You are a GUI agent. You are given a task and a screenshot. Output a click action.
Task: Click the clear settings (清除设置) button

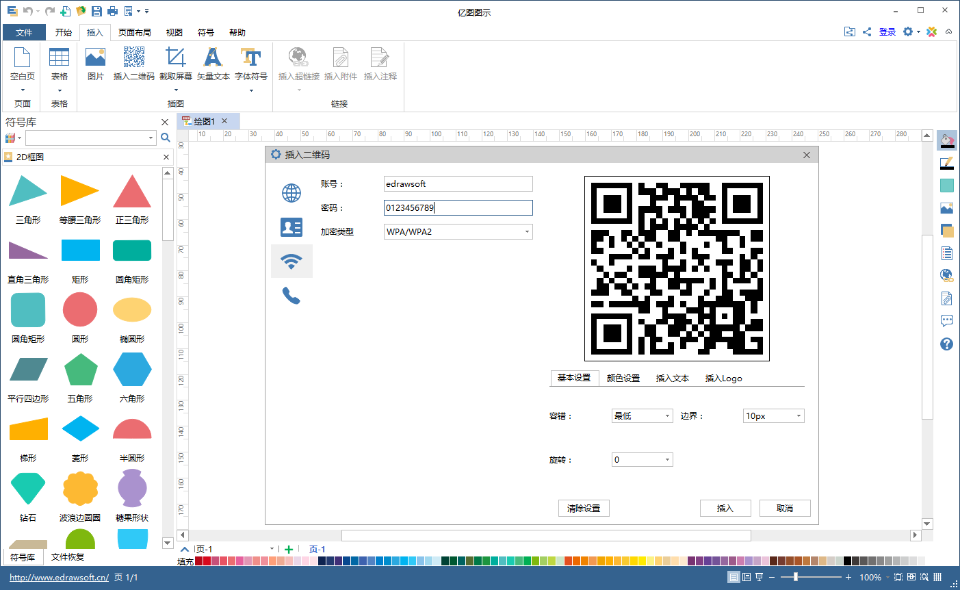click(x=584, y=509)
